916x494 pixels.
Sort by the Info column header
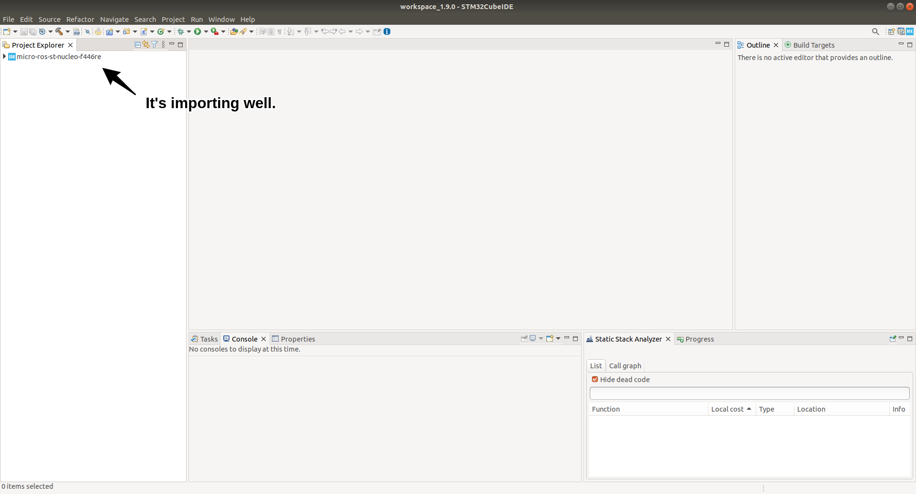coord(900,409)
